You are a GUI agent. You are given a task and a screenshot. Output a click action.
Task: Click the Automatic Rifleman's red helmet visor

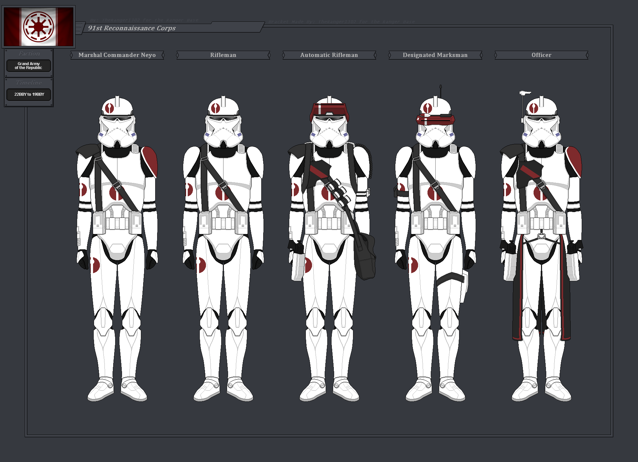[x=329, y=109]
